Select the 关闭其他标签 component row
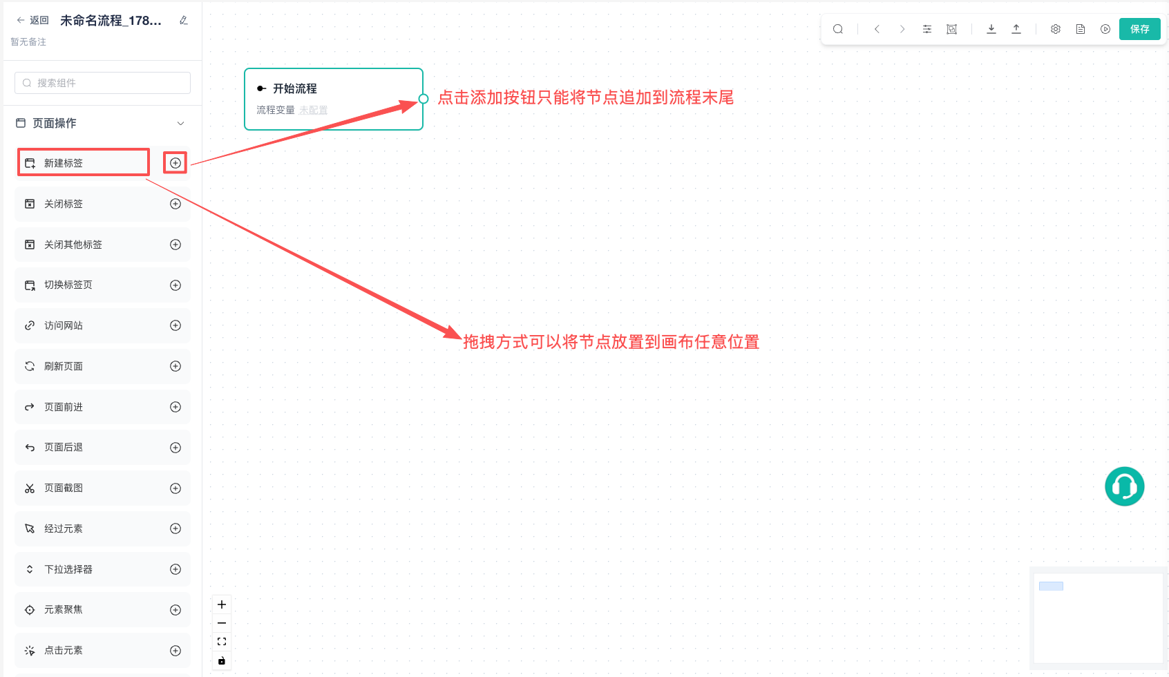Viewport: 1169px width, 677px height. (x=102, y=245)
